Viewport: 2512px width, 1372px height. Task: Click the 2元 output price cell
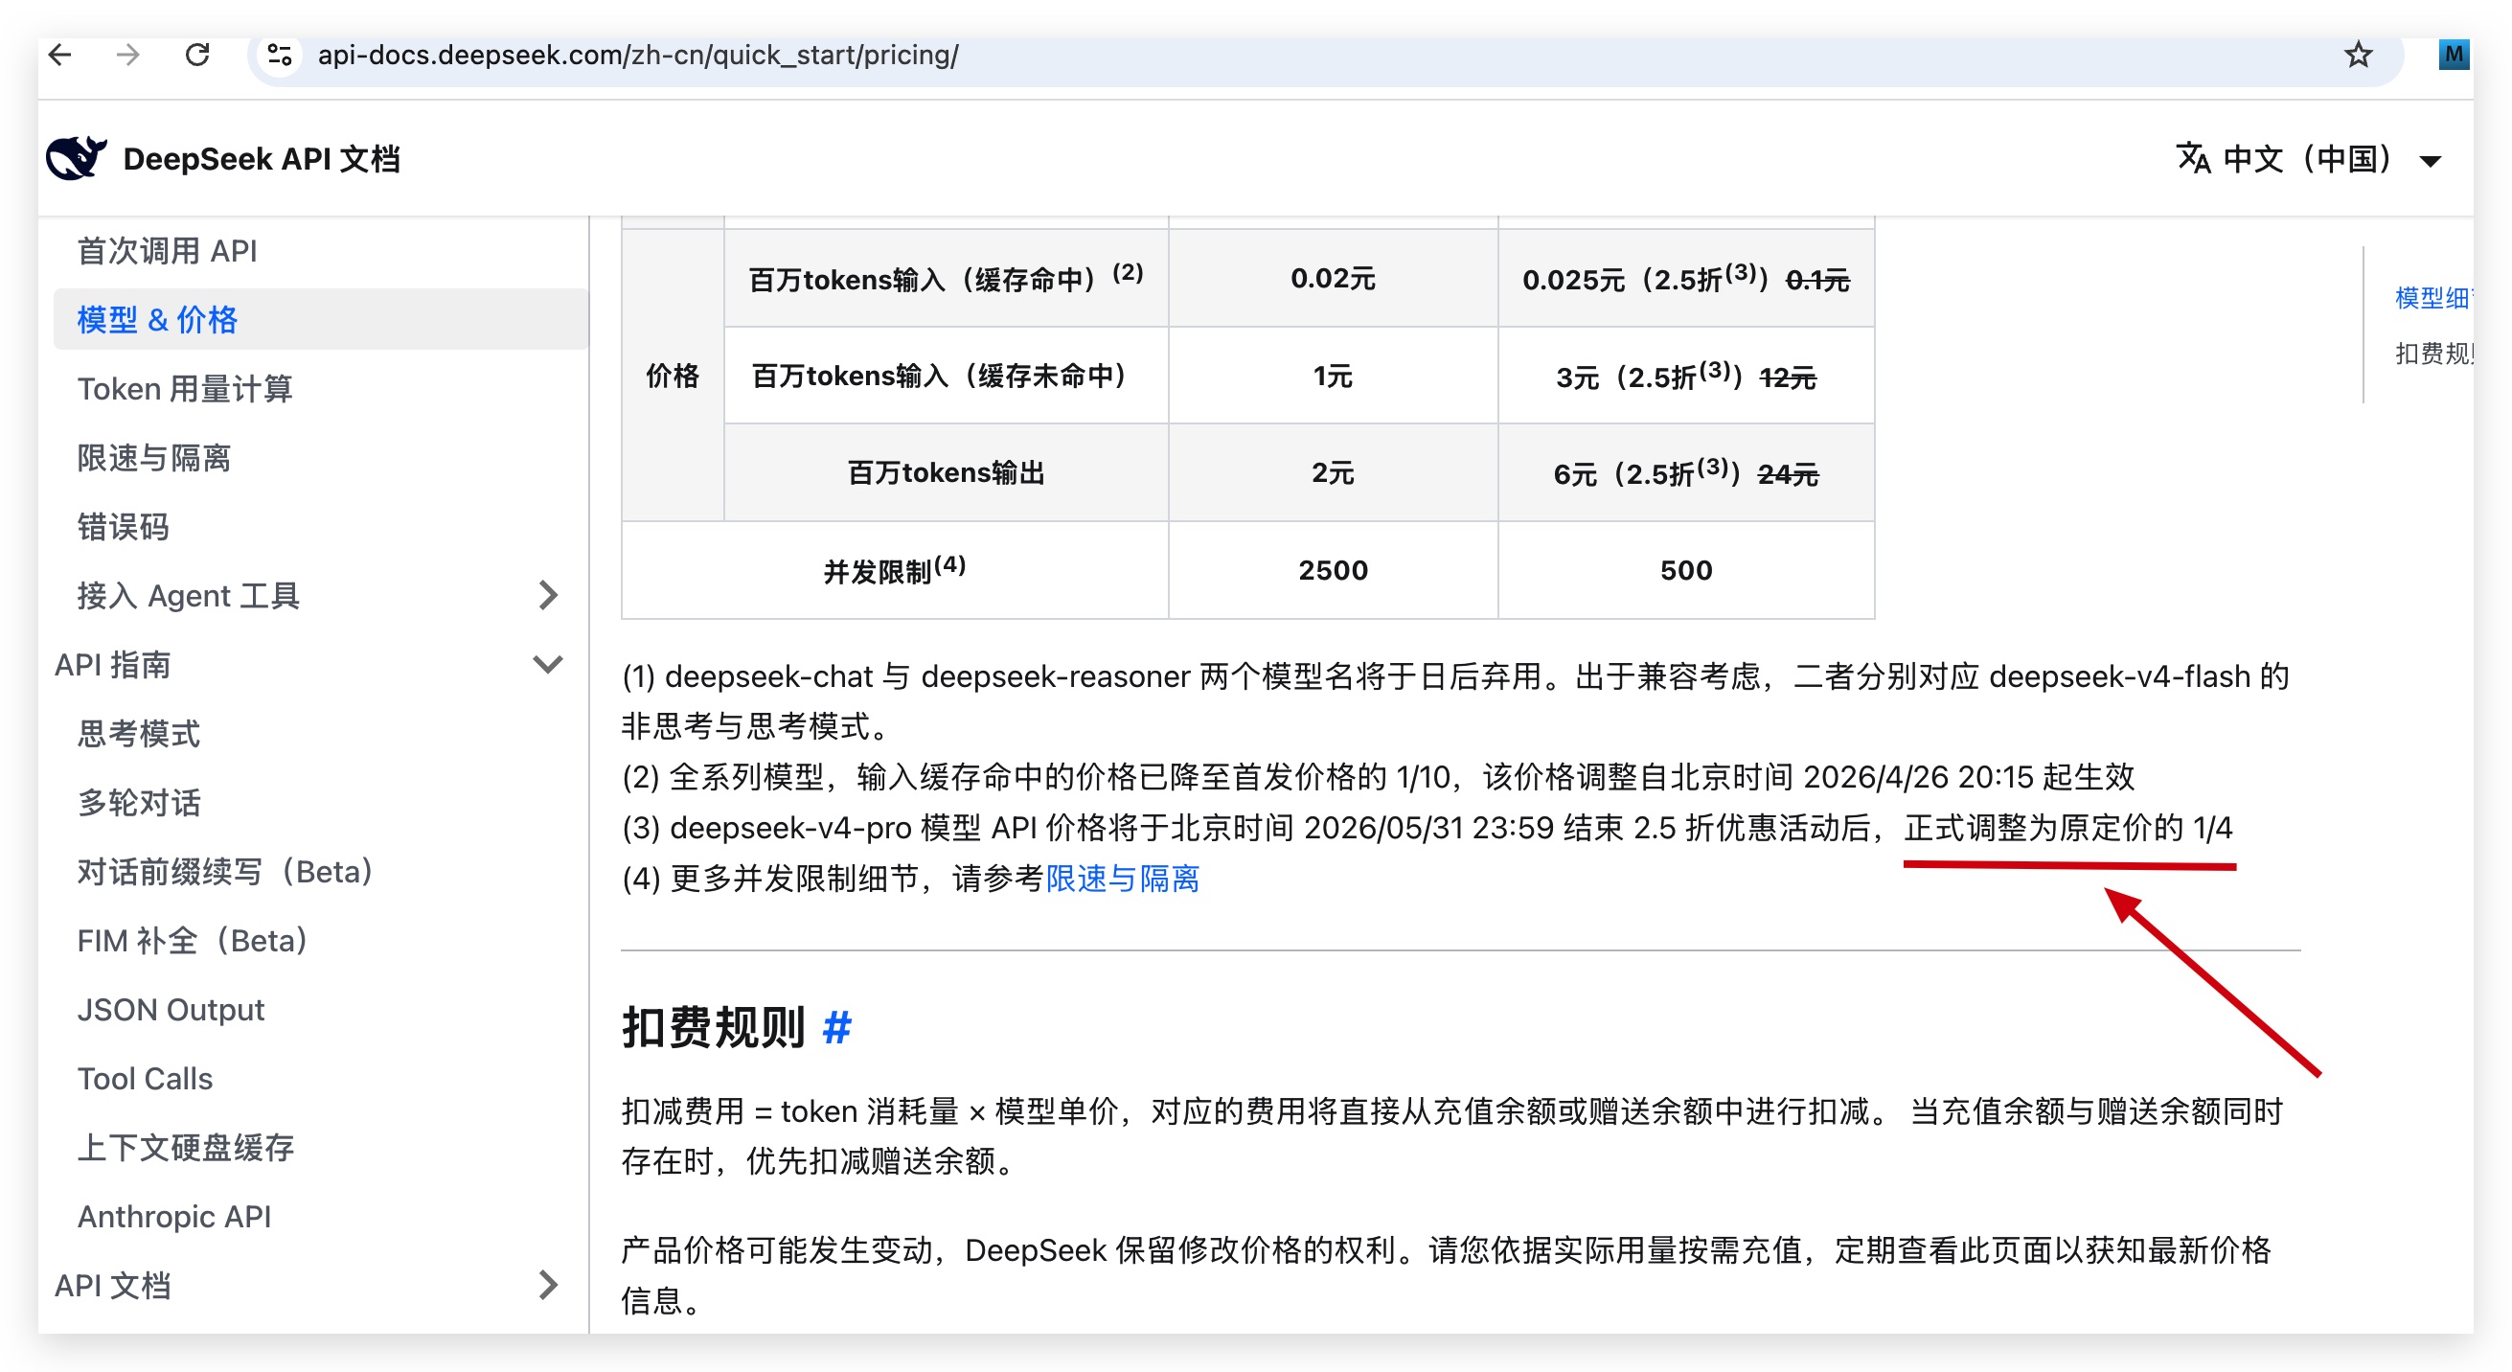[1333, 473]
